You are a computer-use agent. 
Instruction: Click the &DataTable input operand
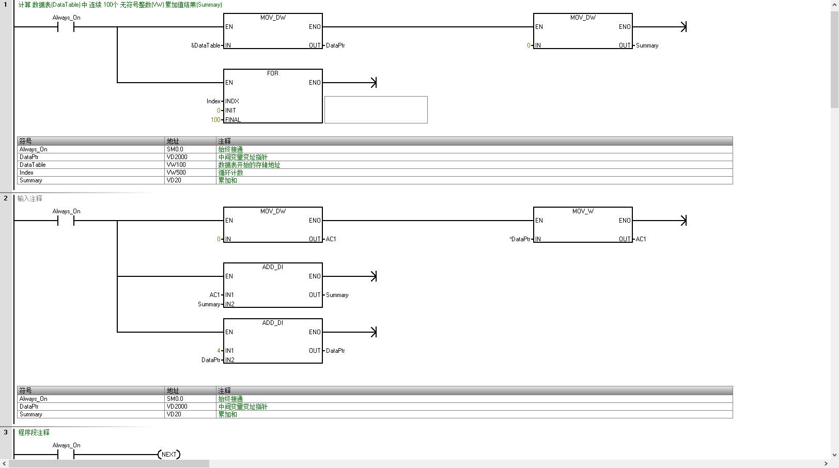[206, 45]
